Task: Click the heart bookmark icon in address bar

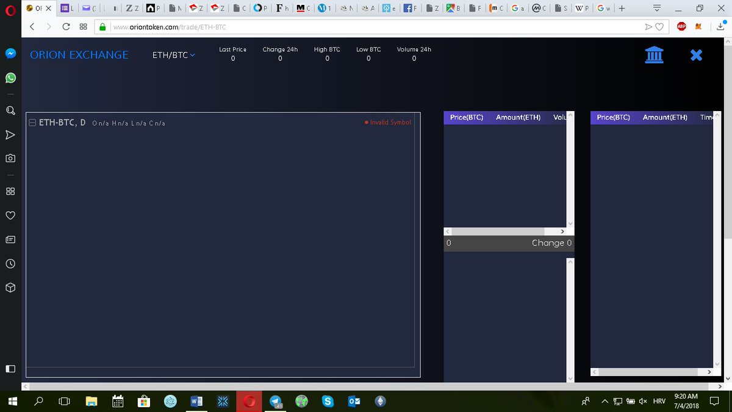Action: click(659, 27)
